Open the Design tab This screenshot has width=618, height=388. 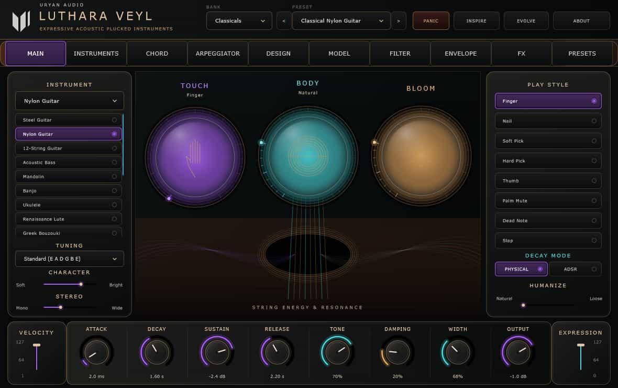278,53
